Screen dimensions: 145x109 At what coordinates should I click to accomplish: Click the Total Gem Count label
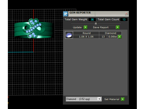point(108,19)
